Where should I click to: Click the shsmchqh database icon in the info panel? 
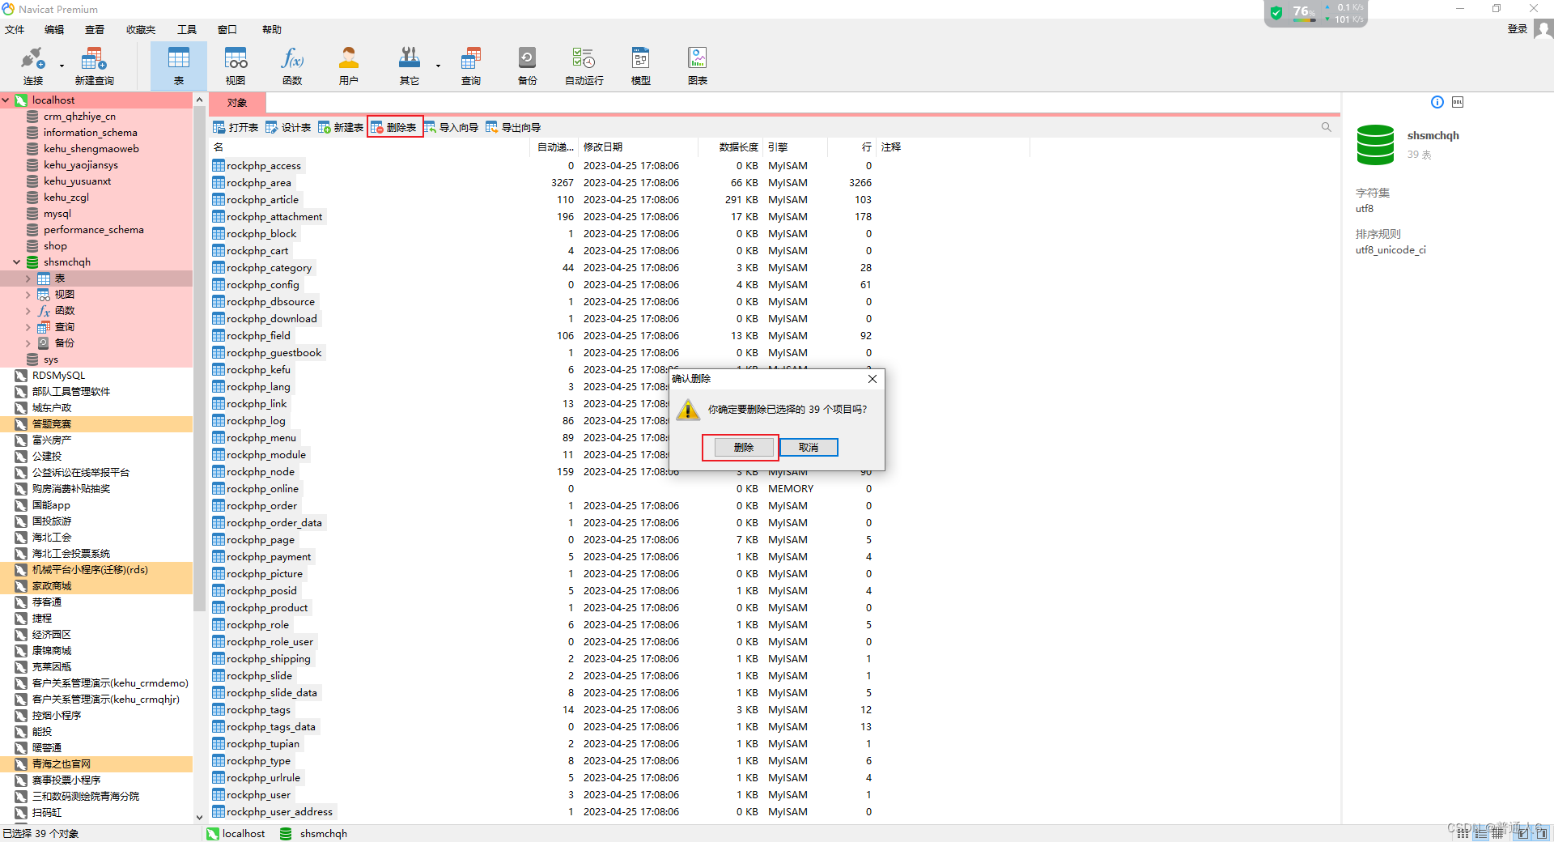(1375, 145)
